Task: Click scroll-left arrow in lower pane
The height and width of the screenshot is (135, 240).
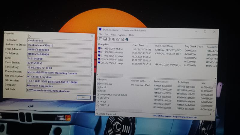Action: (x=97, y=109)
